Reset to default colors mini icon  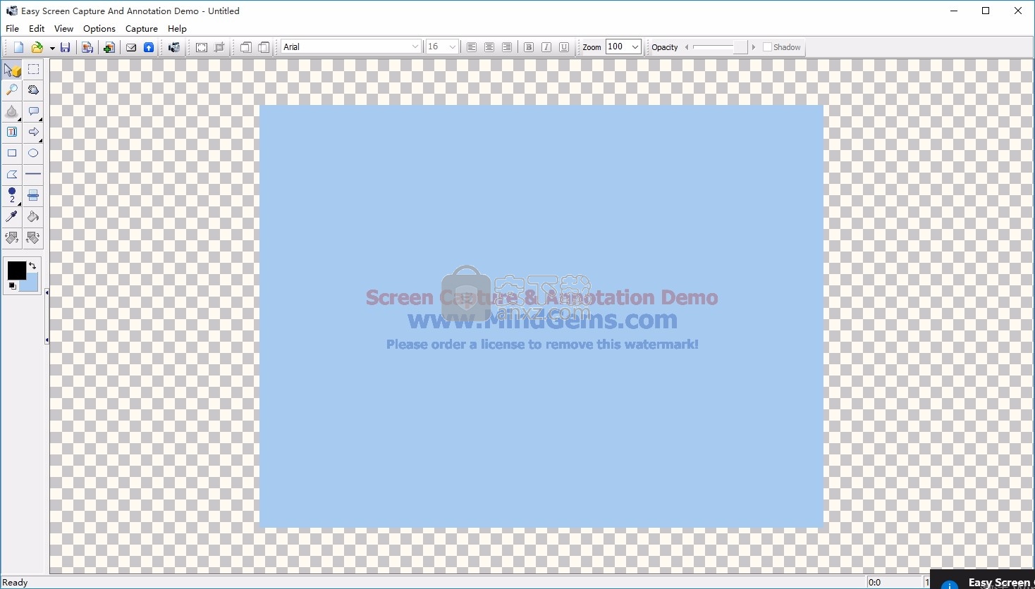pos(12,286)
